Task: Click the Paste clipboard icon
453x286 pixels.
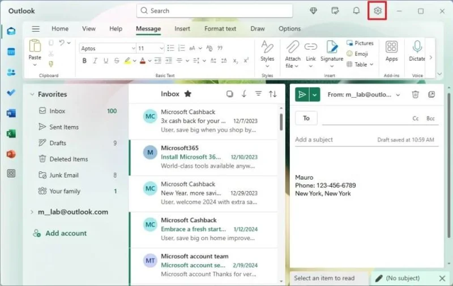Action: coord(35,46)
